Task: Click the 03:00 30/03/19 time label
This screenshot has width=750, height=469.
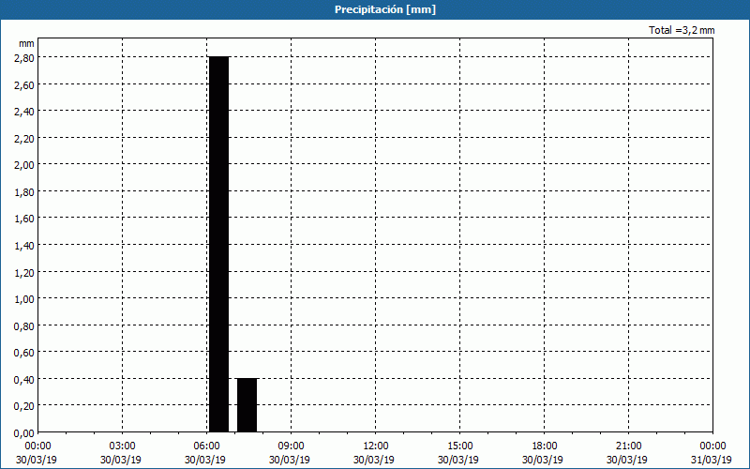Action: 121,453
